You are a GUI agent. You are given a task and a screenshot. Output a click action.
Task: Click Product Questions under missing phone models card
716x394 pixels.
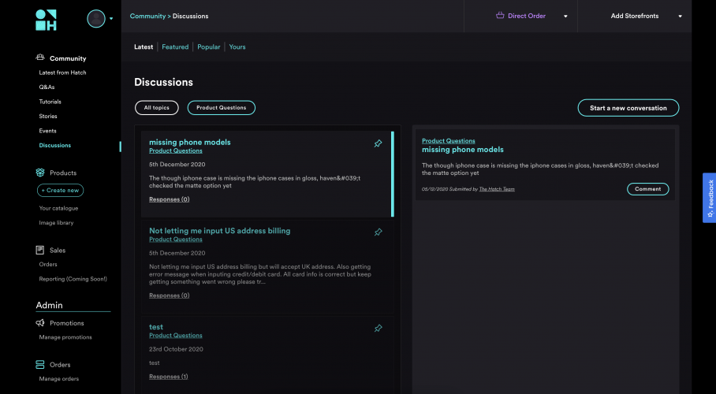tap(175, 151)
